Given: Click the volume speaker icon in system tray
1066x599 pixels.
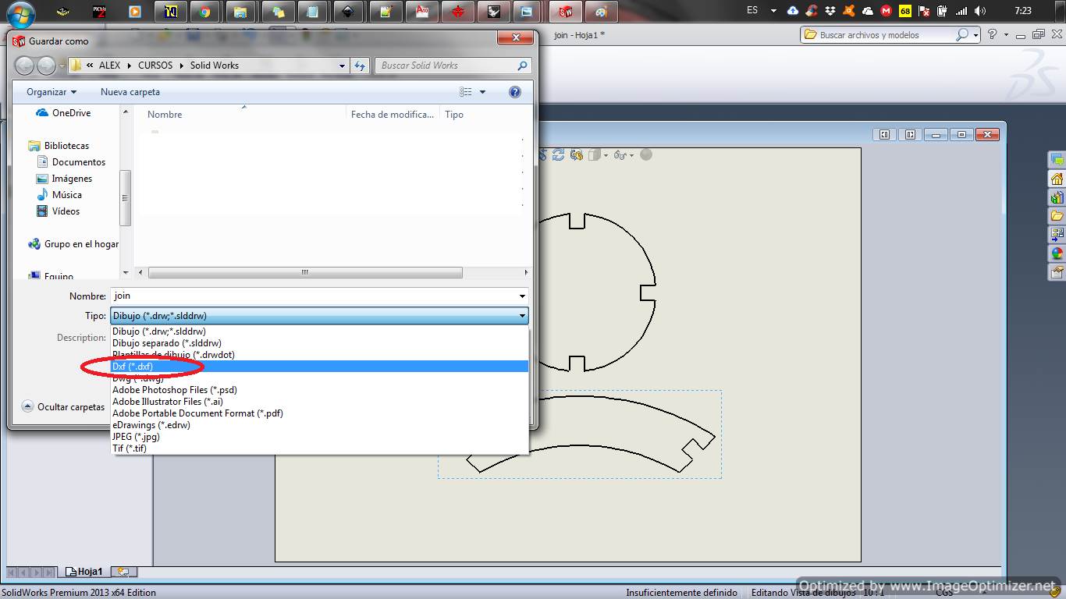Looking at the screenshot, I should tap(980, 11).
